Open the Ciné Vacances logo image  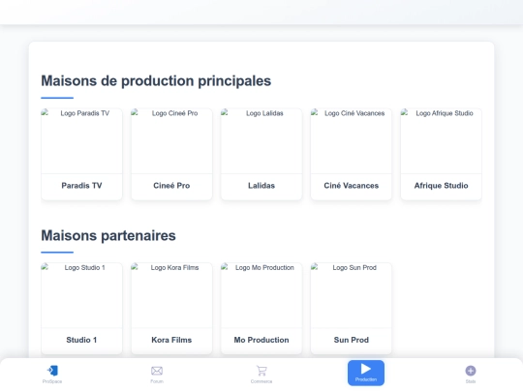point(352,141)
